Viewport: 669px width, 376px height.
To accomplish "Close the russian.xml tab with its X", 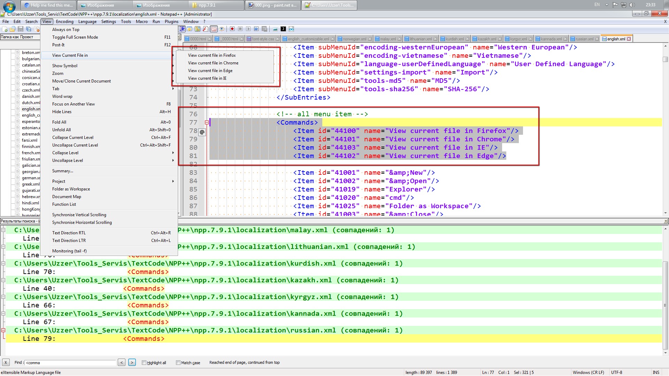I will [598, 39].
